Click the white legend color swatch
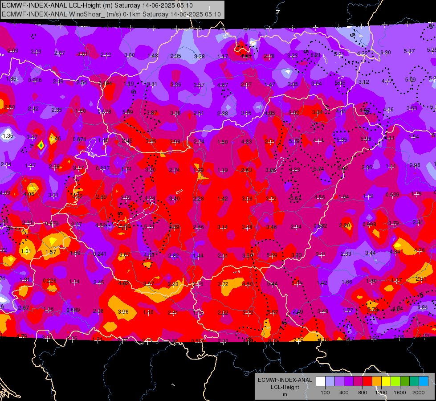This screenshot has width=436, height=401. [x=321, y=381]
